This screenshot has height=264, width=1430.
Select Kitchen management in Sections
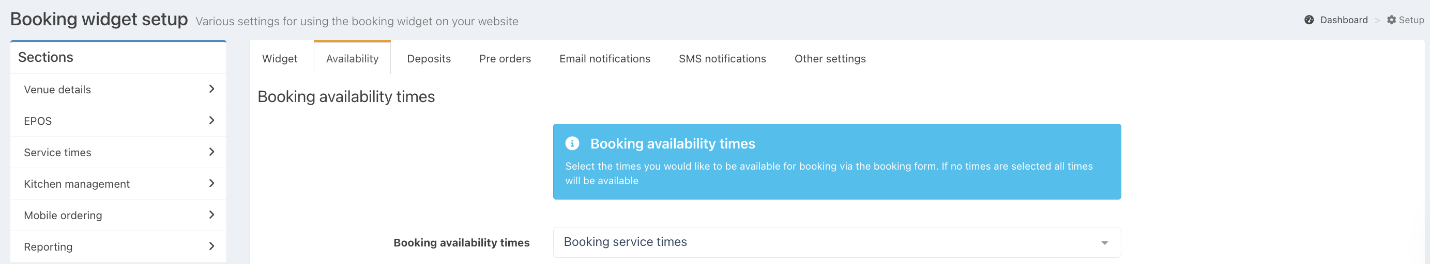(77, 184)
